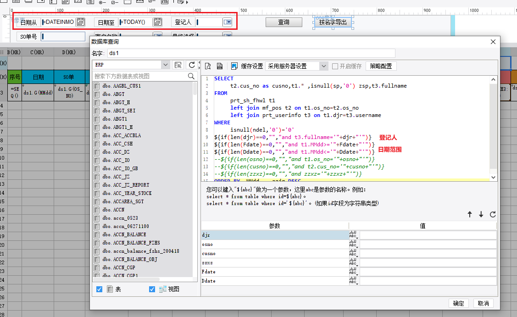Click the 日期至 TODAY() date field
This screenshot has height=317, width=517.
(x=136, y=22)
